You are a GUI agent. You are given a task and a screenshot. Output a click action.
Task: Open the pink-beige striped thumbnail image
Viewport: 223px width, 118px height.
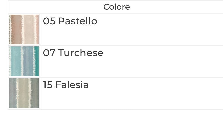point(24,29)
